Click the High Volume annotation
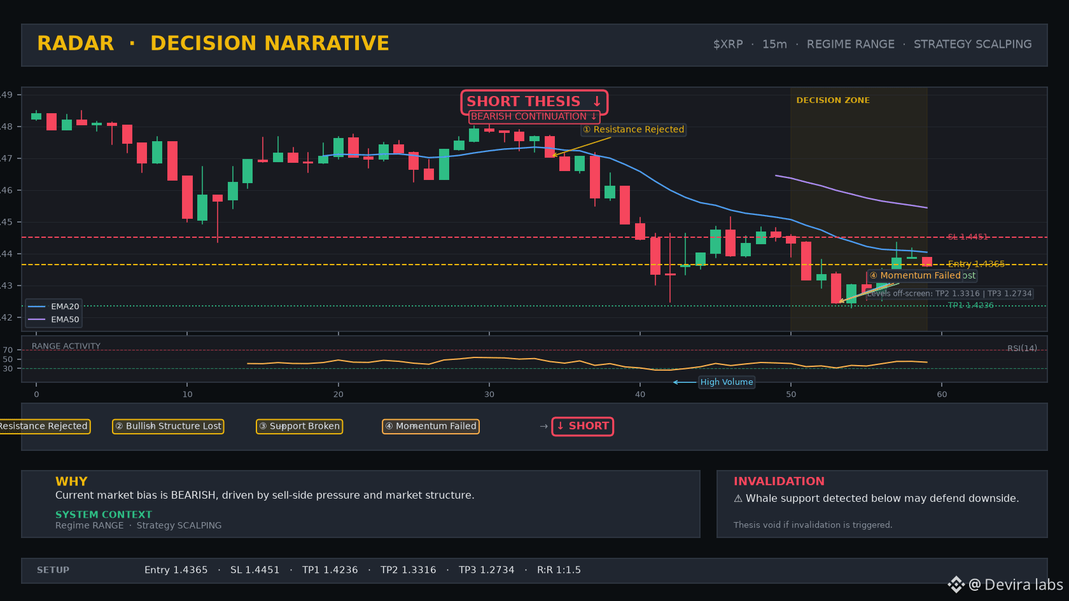This screenshot has width=1069, height=601. (x=727, y=382)
